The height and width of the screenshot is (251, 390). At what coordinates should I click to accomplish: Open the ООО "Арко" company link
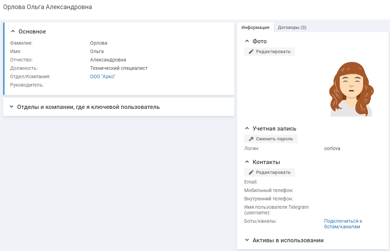point(103,76)
